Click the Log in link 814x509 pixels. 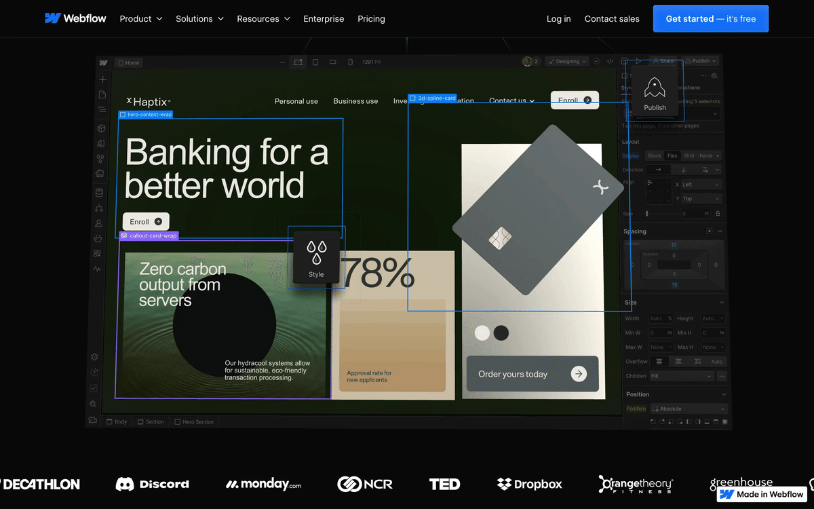pos(559,19)
